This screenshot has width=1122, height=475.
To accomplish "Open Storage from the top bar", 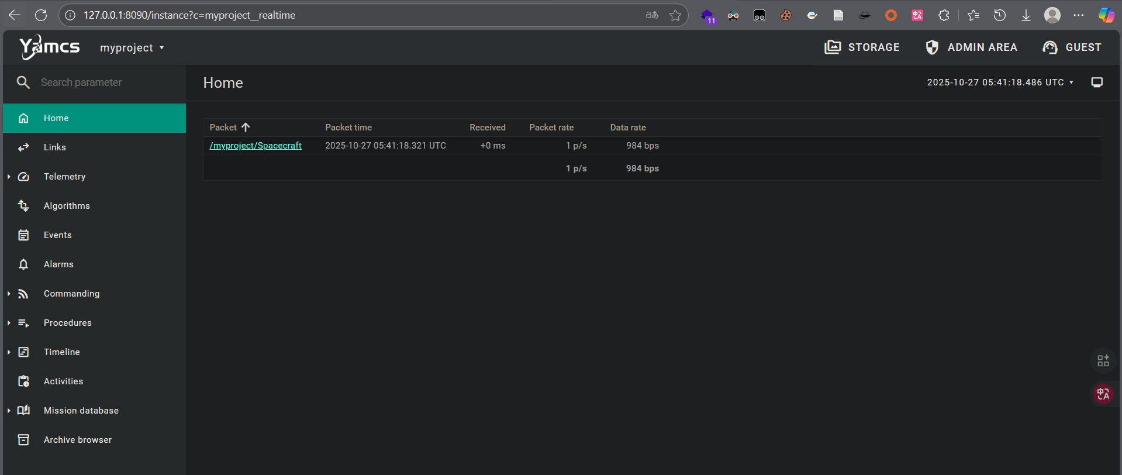I will [862, 47].
